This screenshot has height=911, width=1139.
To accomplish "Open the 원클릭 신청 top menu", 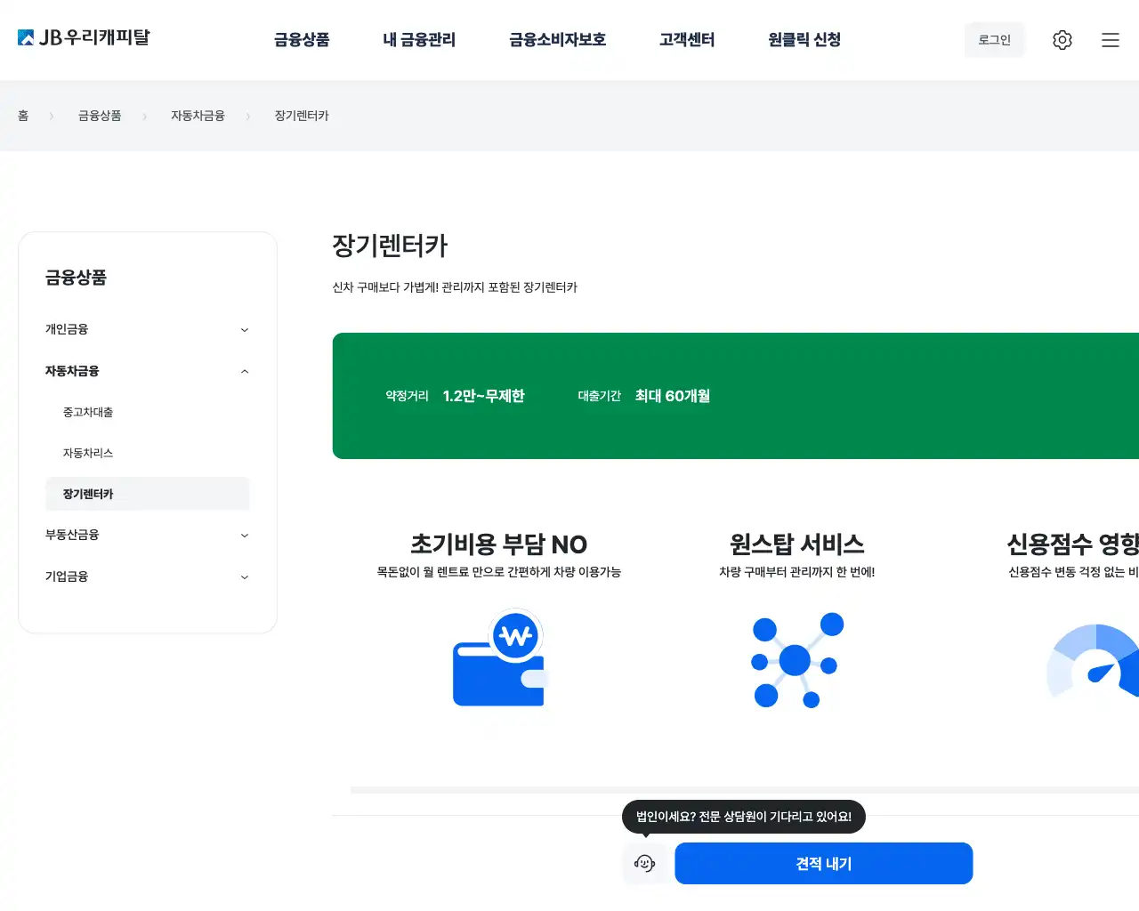I will click(804, 40).
